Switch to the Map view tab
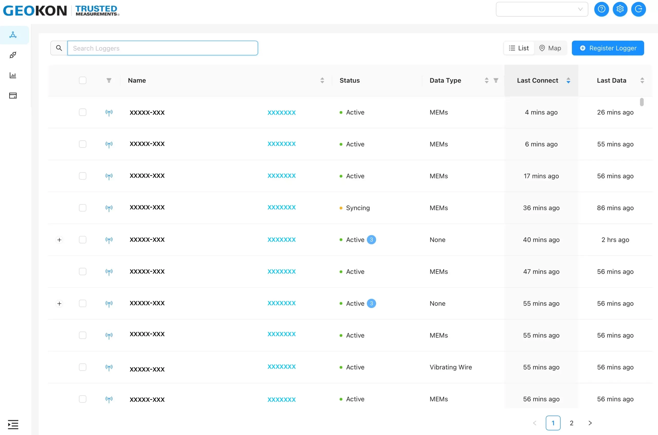 (x=550, y=48)
